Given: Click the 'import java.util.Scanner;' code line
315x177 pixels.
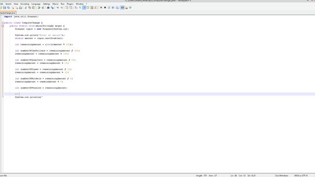Looking at the screenshot, I should 21,17.
